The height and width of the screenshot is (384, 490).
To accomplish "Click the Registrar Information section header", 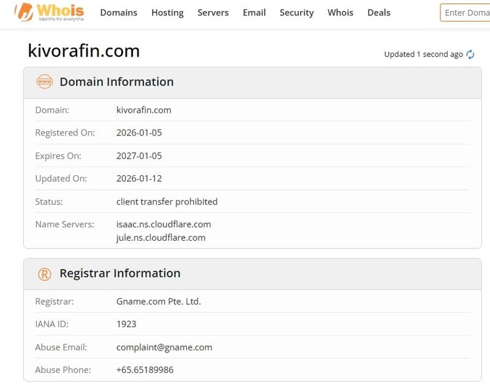I will click(x=252, y=274).
